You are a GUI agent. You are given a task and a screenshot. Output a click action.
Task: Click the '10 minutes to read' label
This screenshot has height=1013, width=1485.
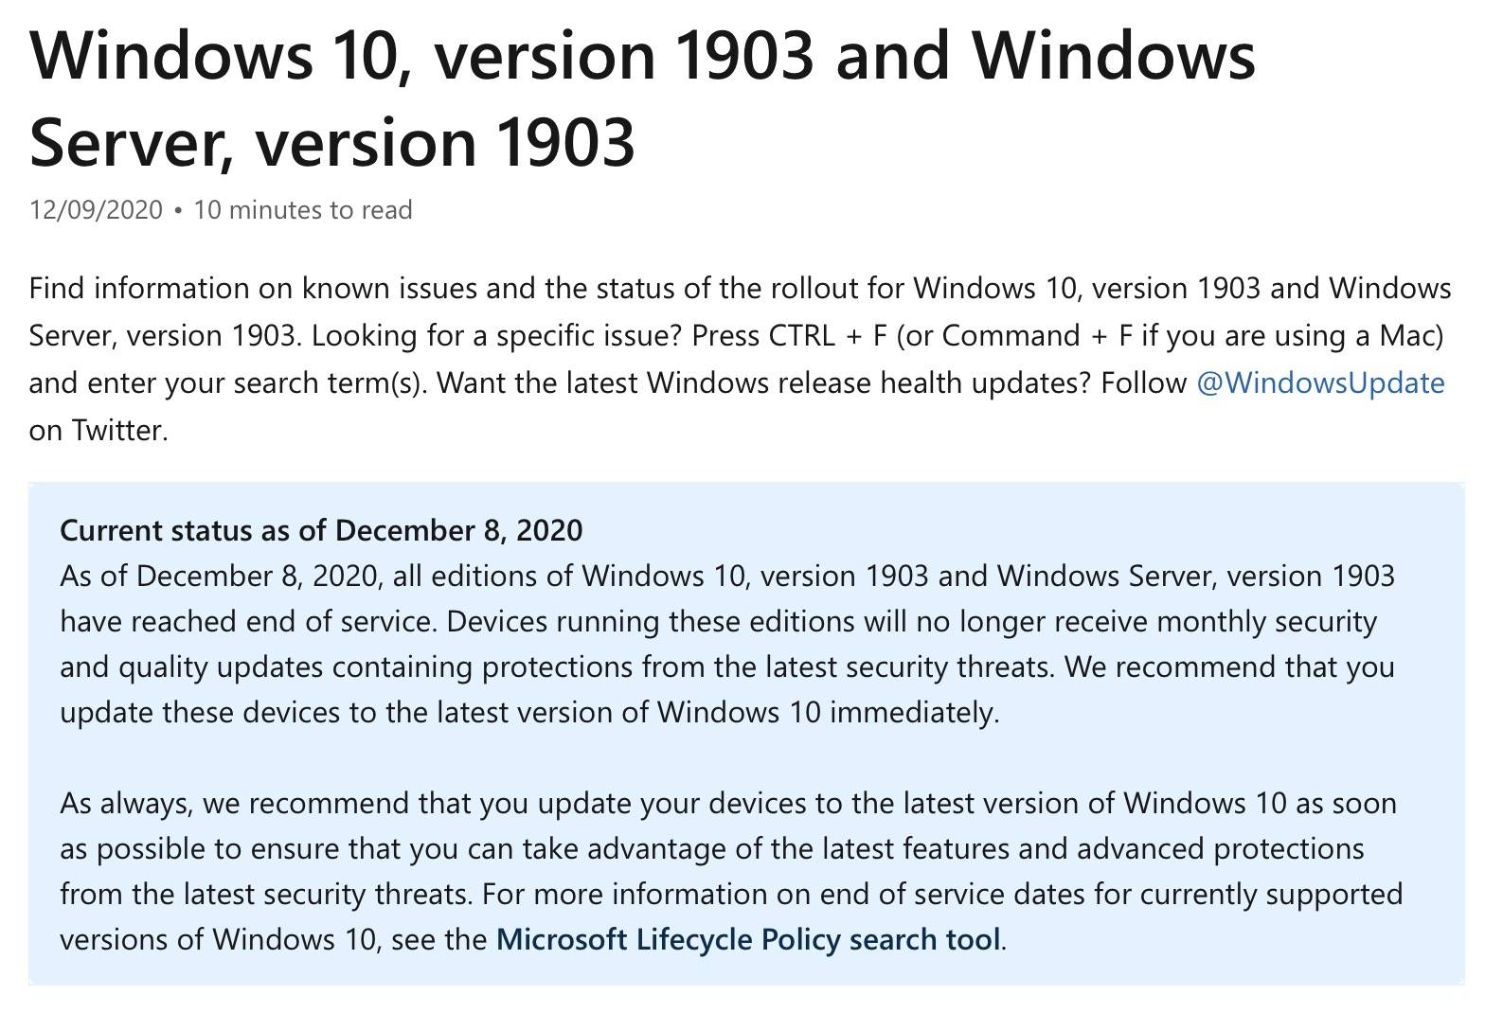coord(303,209)
